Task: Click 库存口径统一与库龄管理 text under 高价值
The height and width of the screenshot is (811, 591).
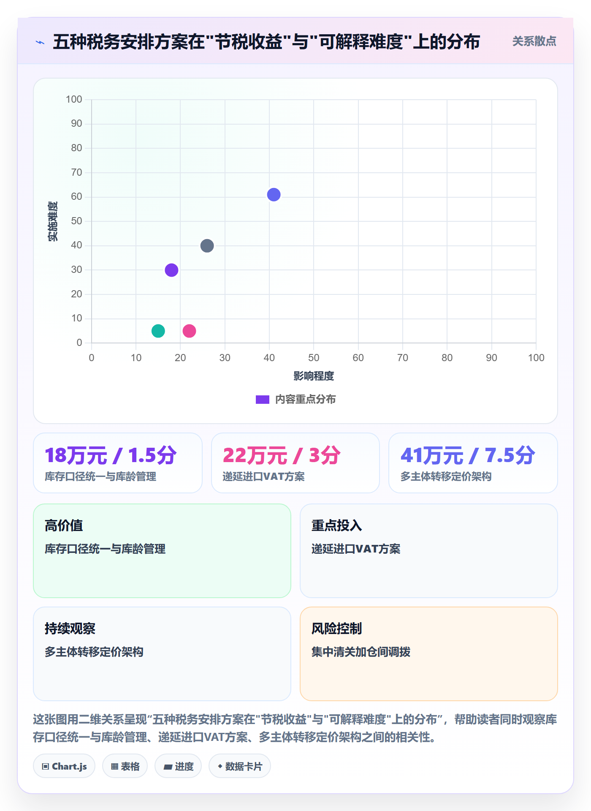Action: (105, 549)
